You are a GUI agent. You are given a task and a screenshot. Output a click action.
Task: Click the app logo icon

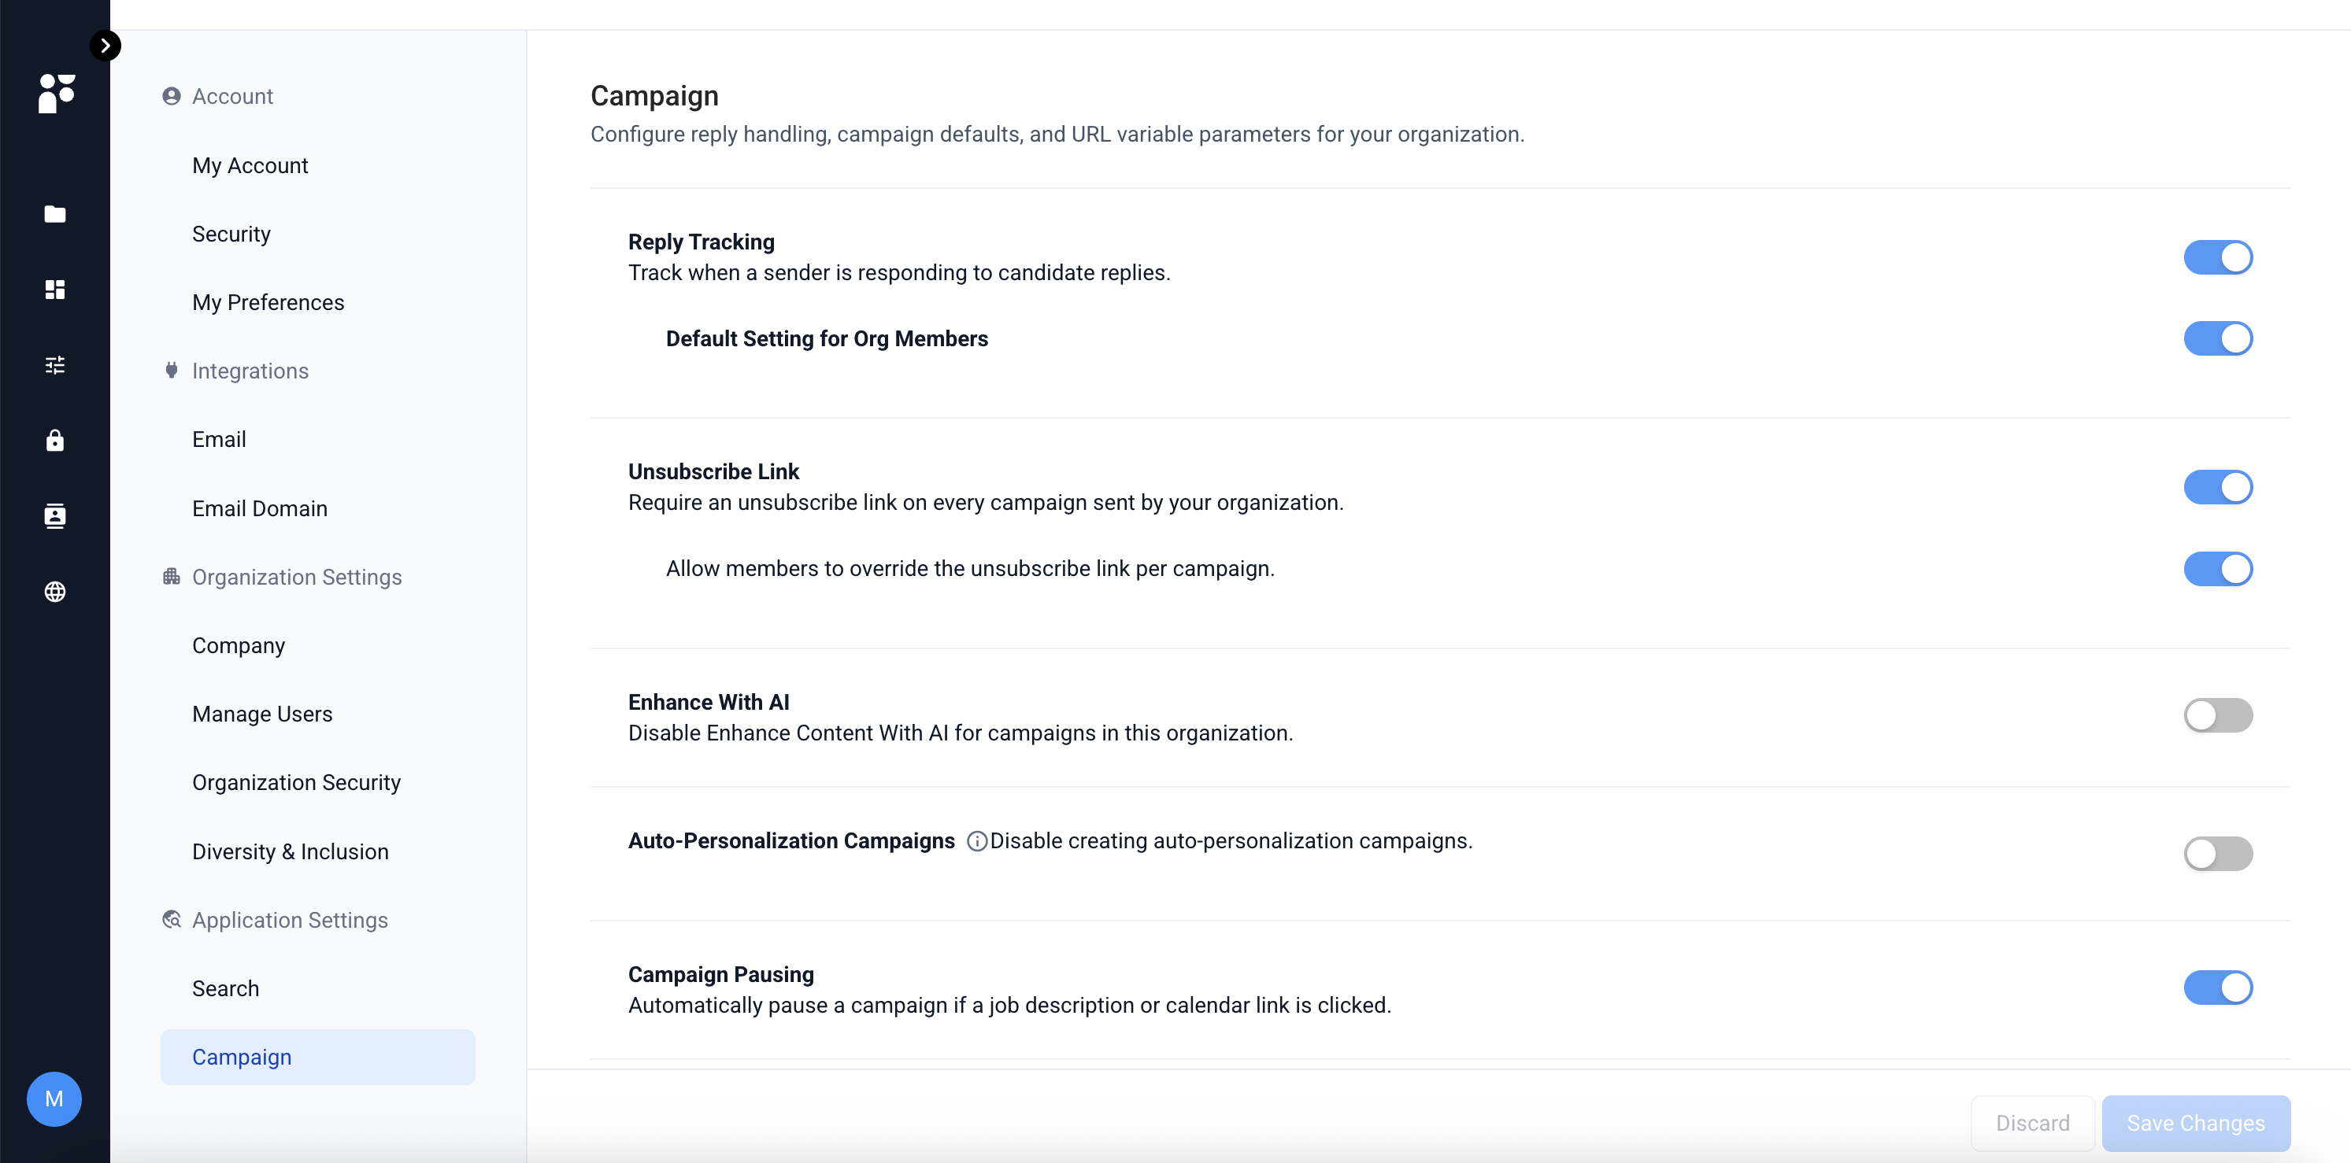[x=56, y=93]
